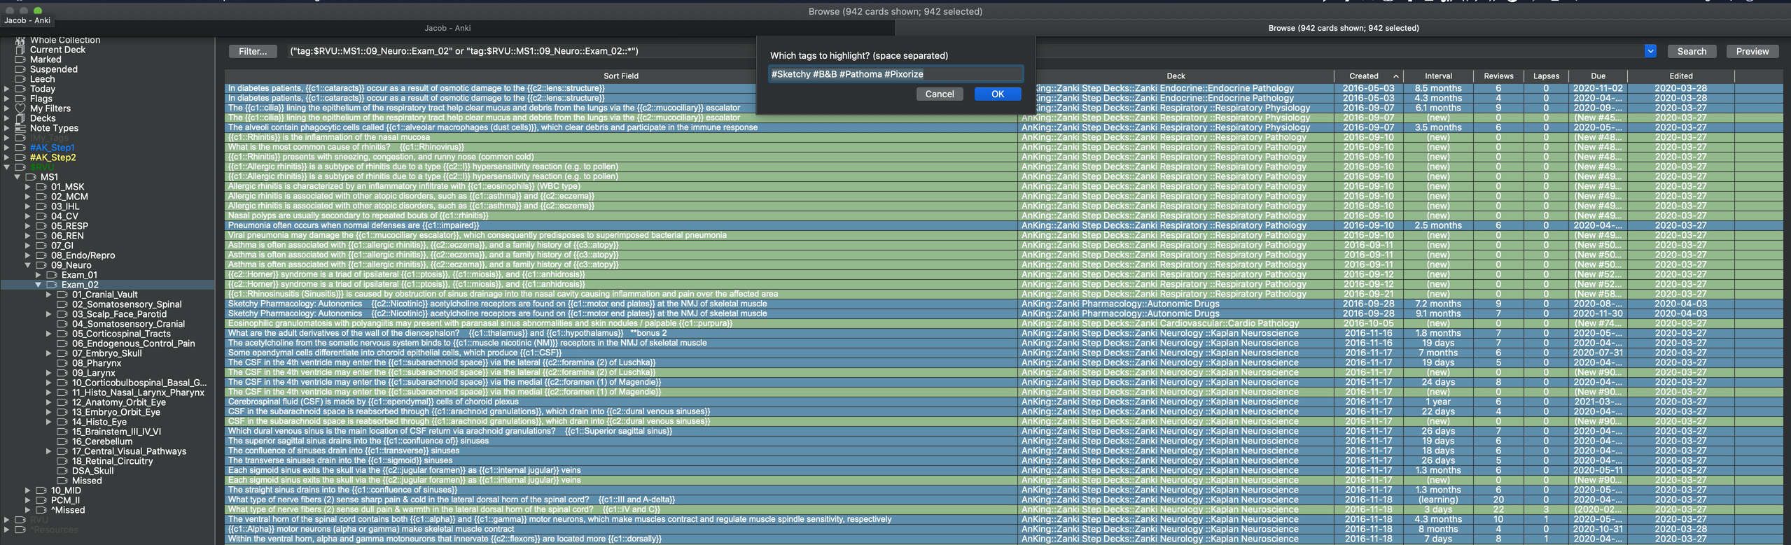Viewport: 1791px width, 545px height.
Task: Click the Sort Field column header
Action: [620, 76]
